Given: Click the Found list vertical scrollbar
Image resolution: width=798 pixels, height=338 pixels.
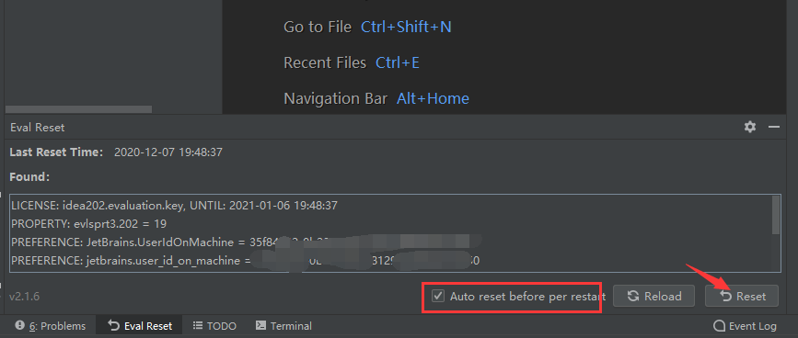Looking at the screenshot, I should pyautogui.click(x=776, y=215).
